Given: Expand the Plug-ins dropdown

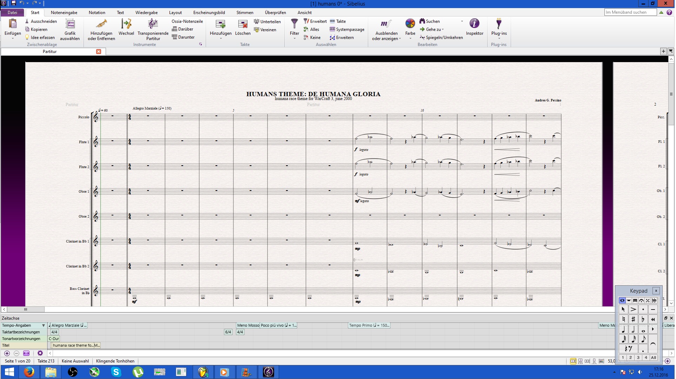Looking at the screenshot, I should point(499,39).
